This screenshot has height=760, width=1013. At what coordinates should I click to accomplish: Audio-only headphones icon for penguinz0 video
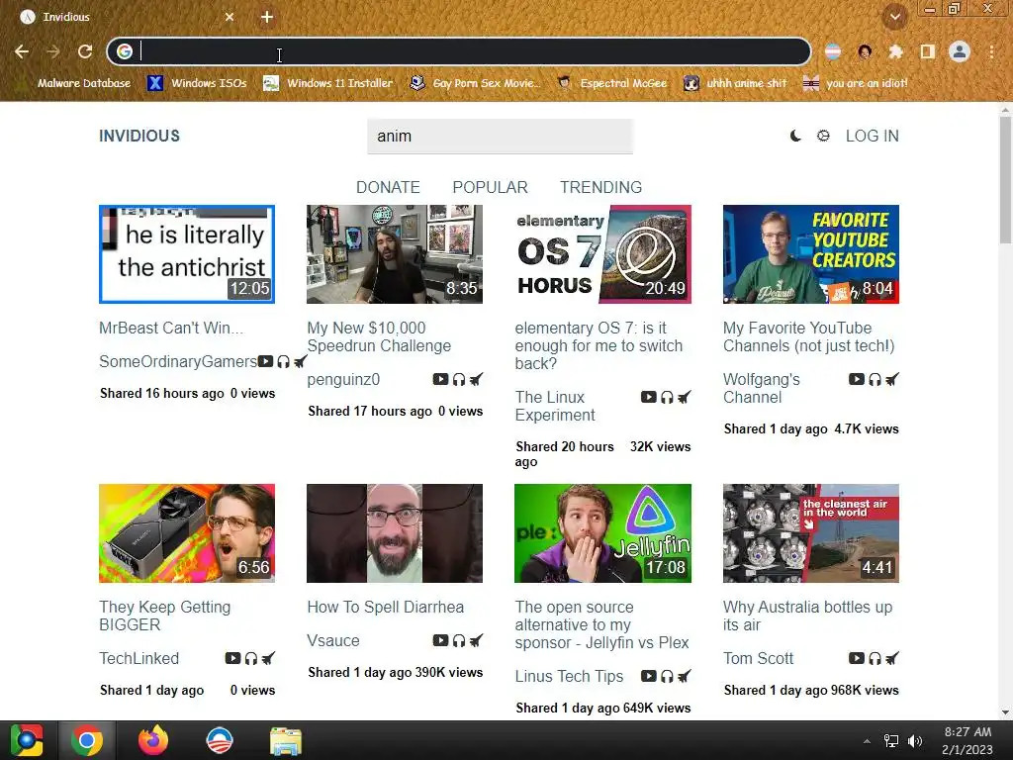[x=459, y=379]
